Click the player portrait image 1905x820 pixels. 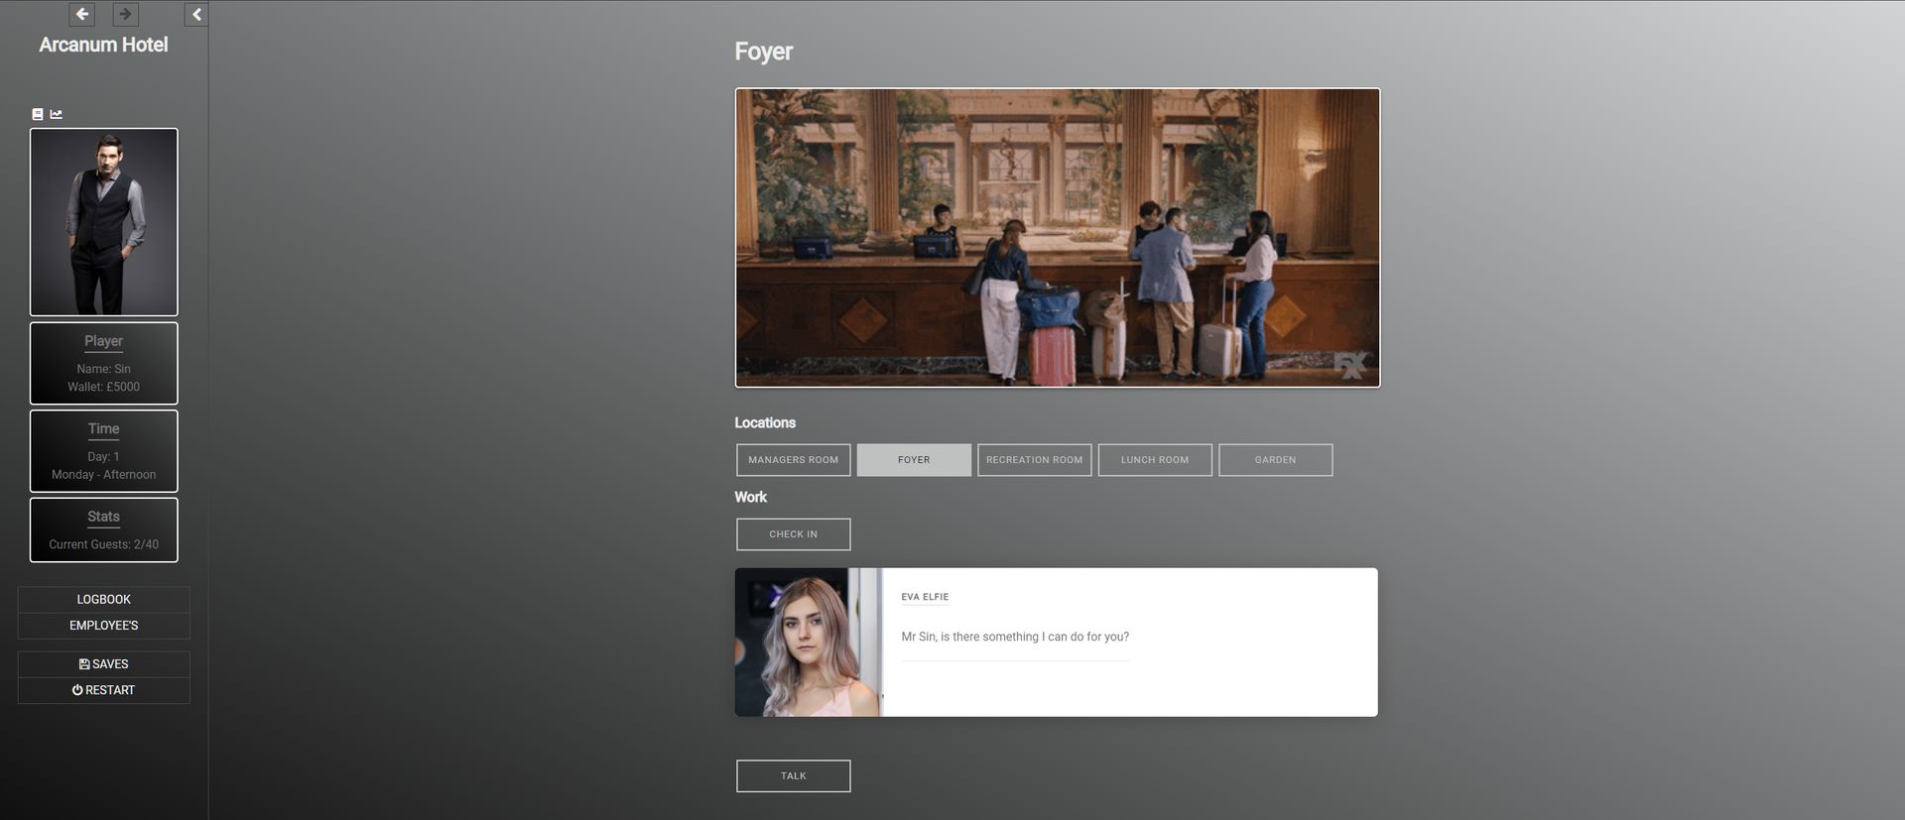(x=104, y=222)
